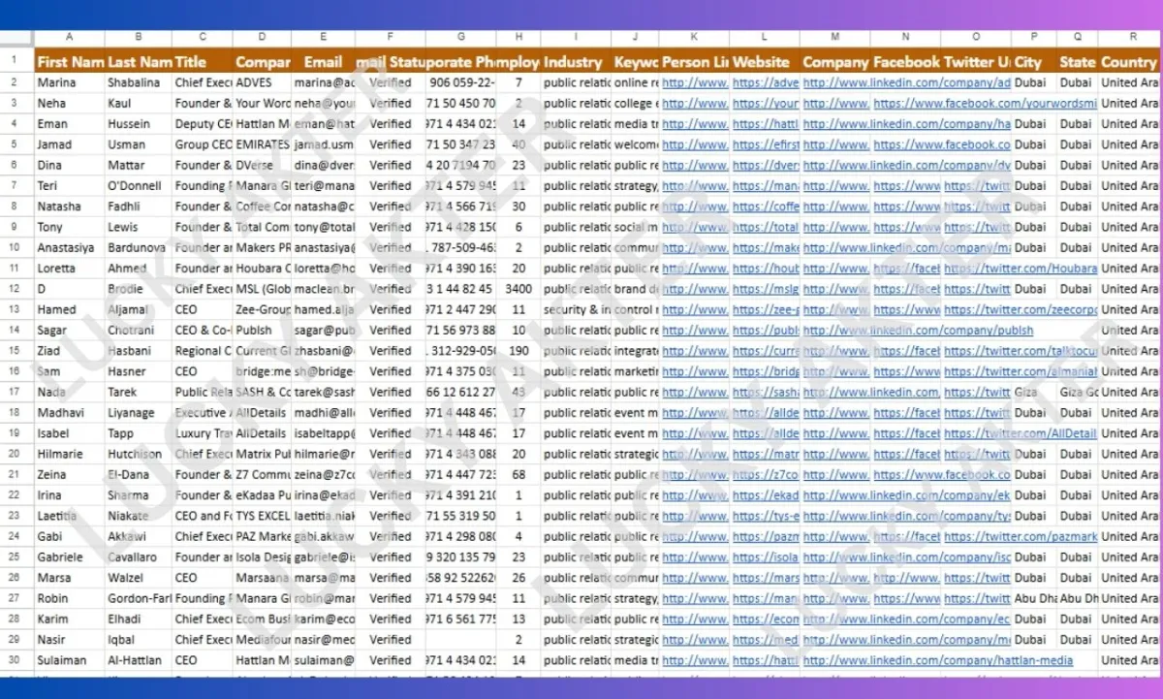The height and width of the screenshot is (699, 1163).
Task: Select the keyword cell "brand de" in Brodie row
Action: click(636, 289)
